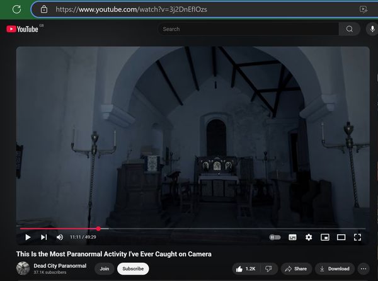This screenshot has height=281, width=378.
Task: Play the video with the play button
Action: pyautogui.click(x=28, y=237)
